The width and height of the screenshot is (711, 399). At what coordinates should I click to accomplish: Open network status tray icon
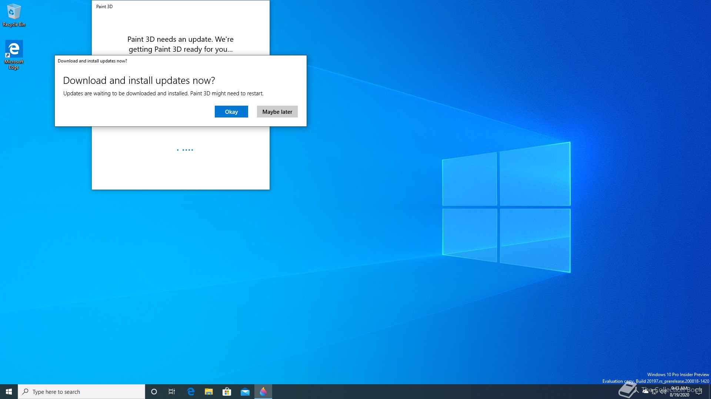coord(654,392)
